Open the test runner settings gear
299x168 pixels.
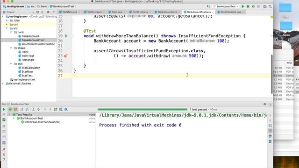click(x=66, y=109)
